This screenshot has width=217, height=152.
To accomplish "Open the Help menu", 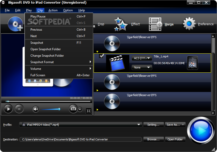I will click(82, 10).
